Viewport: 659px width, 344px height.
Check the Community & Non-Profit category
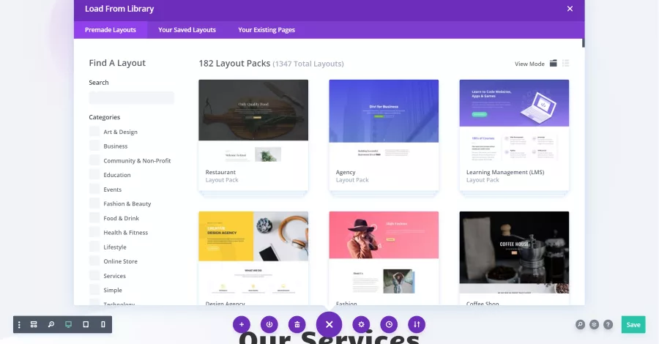[94, 160]
